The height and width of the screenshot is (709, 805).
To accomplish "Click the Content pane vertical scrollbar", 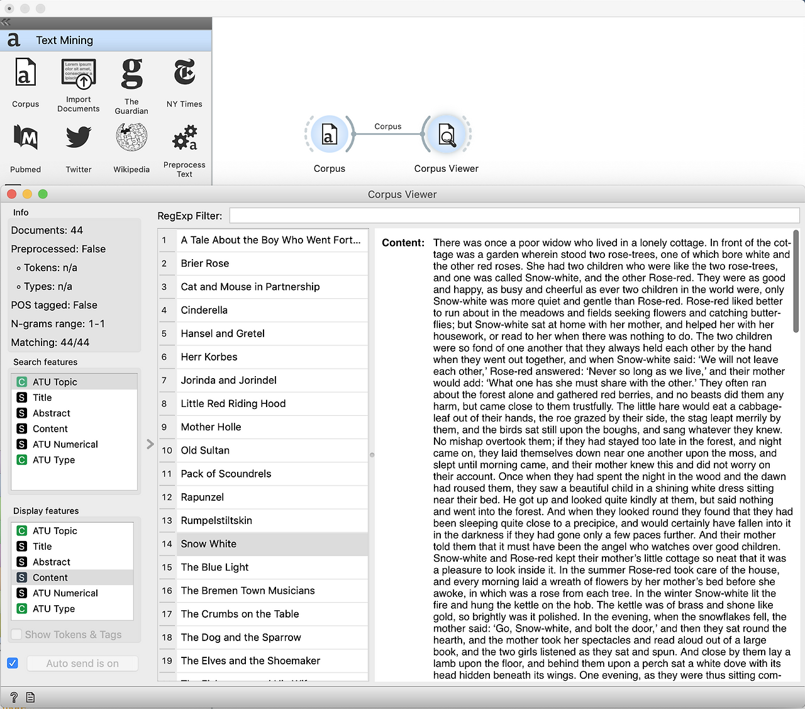I will [x=796, y=281].
